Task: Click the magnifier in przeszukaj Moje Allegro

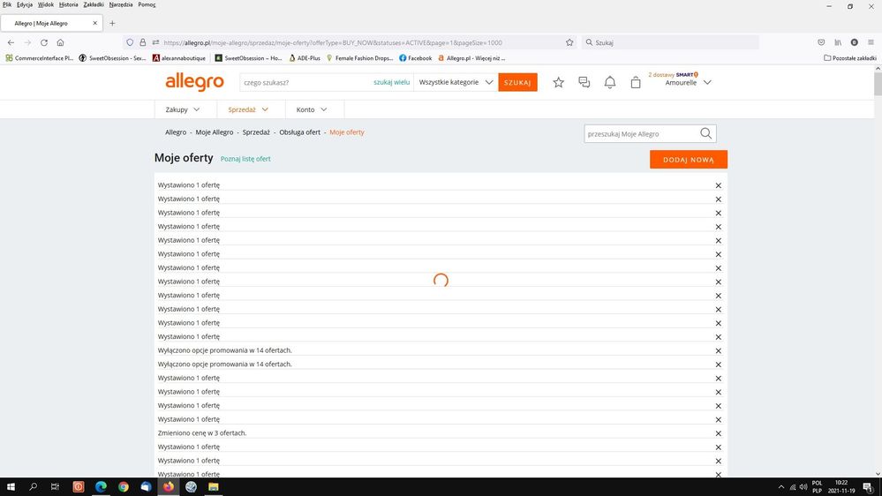Action: (706, 134)
